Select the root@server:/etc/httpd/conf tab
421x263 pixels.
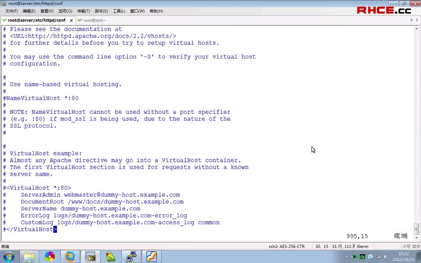[x=37, y=20]
